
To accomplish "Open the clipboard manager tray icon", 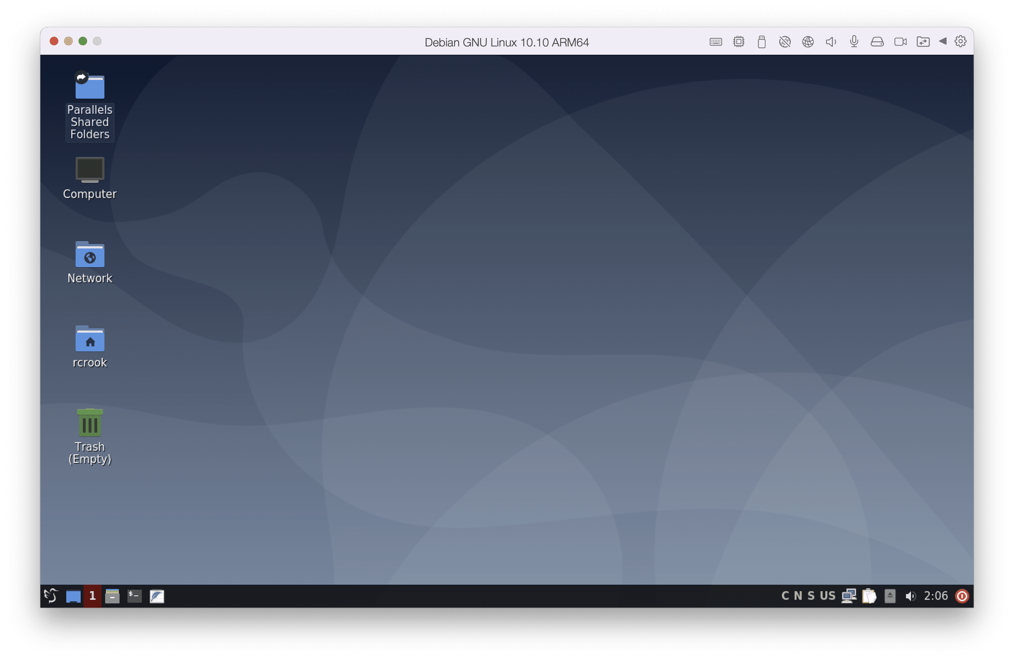I will [x=870, y=596].
